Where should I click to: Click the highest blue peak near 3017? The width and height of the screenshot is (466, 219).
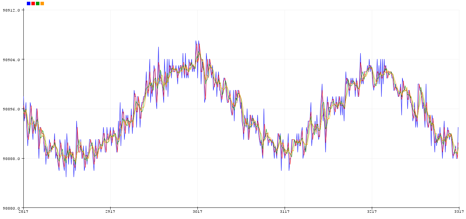tap(196, 41)
